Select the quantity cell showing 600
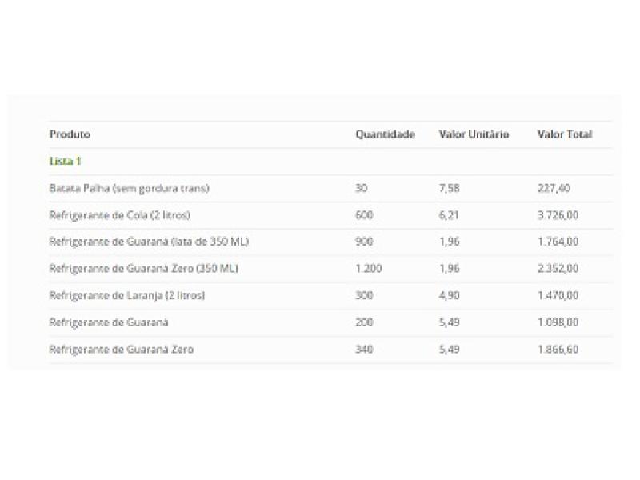Image resolution: width=640 pixels, height=480 pixels. (364, 215)
